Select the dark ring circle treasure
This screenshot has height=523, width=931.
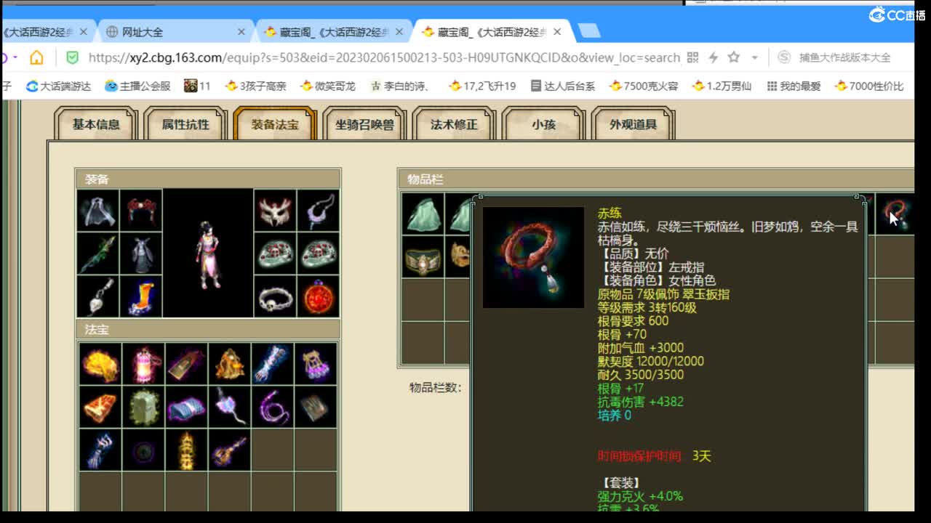pos(143,450)
